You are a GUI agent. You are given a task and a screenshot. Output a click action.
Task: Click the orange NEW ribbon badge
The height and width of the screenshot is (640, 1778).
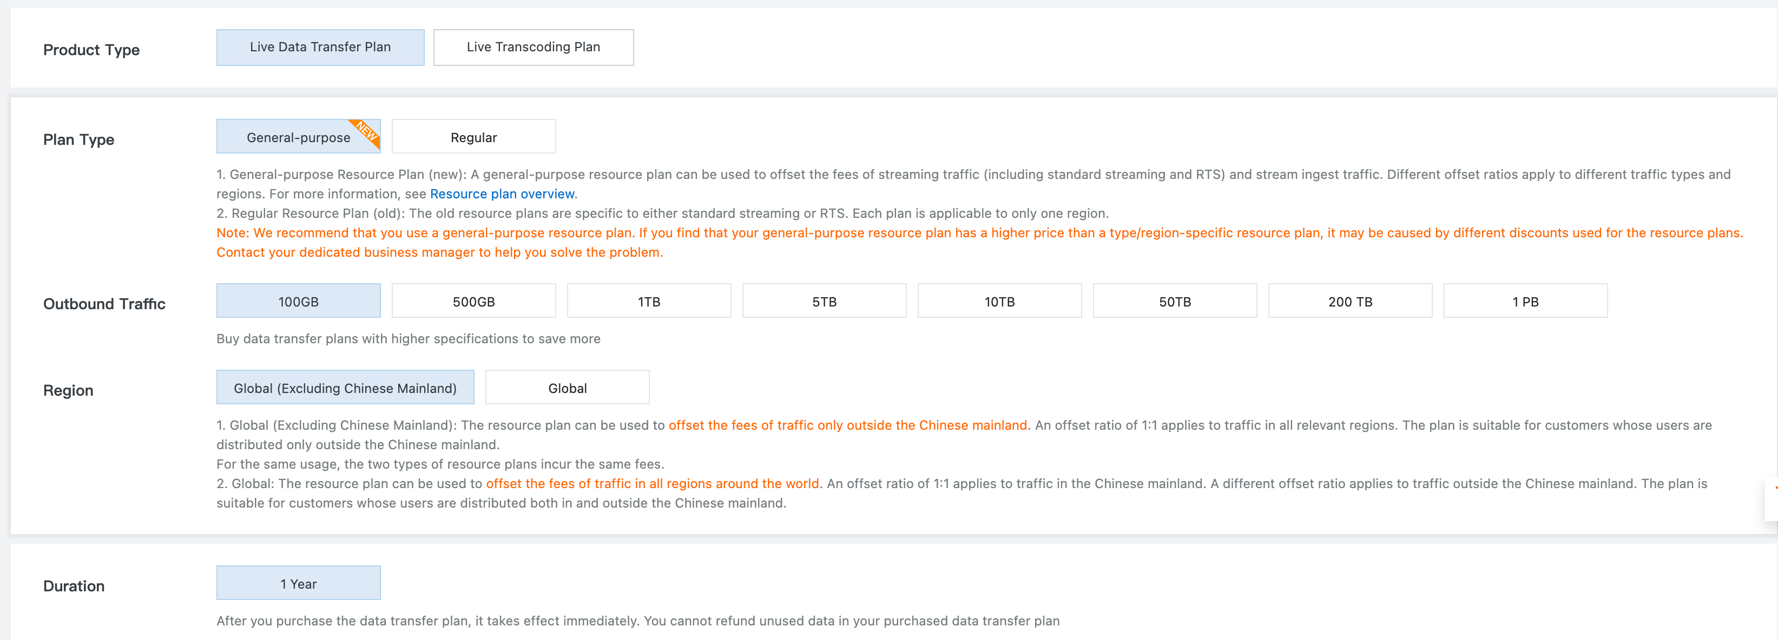366,130
